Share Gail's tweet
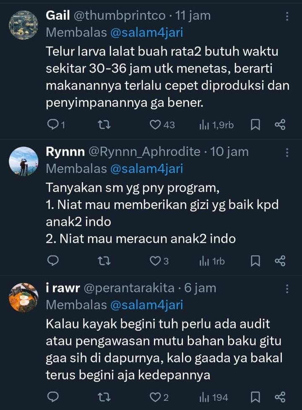The width and height of the screenshot is (302, 410). (280, 125)
